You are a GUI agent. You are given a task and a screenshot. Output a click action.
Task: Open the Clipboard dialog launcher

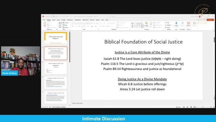point(57,29)
